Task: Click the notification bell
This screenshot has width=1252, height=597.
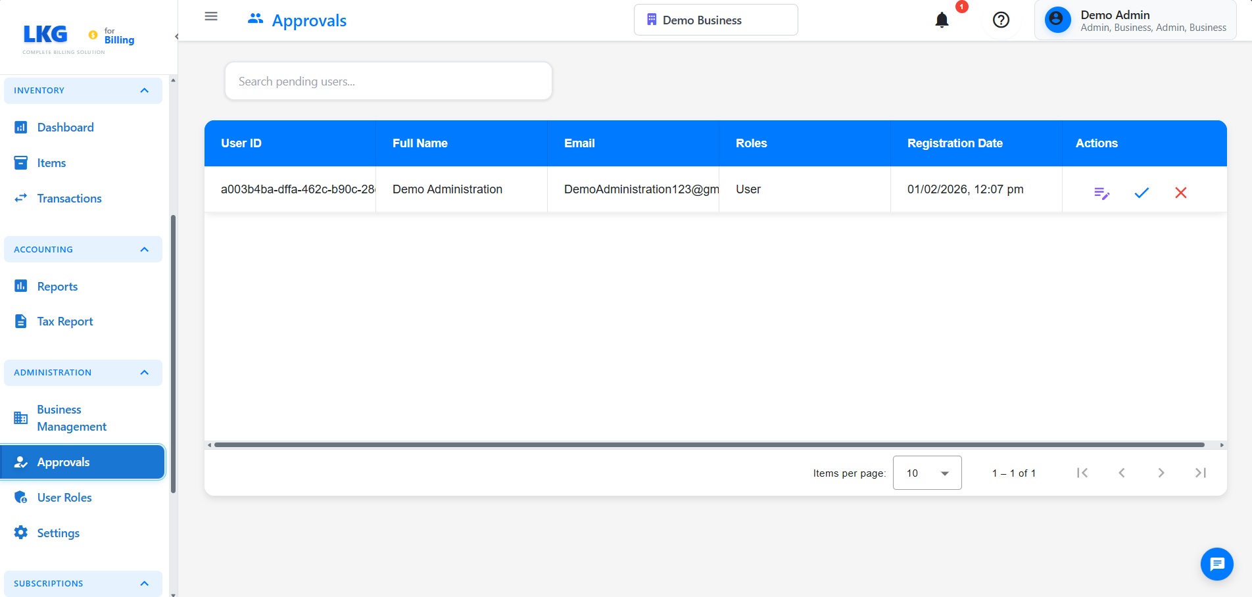Action: pyautogui.click(x=942, y=20)
